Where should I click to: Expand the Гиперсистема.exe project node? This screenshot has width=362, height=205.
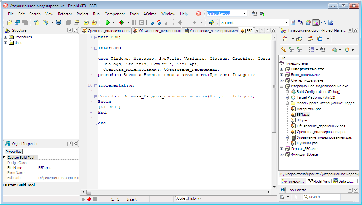(281, 69)
